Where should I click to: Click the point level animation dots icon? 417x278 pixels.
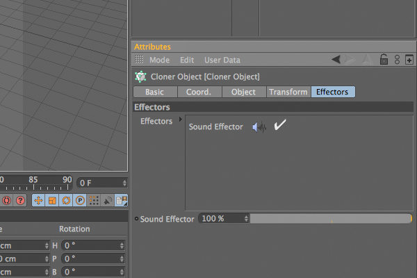point(94,200)
